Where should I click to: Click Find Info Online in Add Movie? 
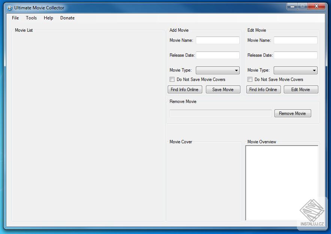click(185, 90)
